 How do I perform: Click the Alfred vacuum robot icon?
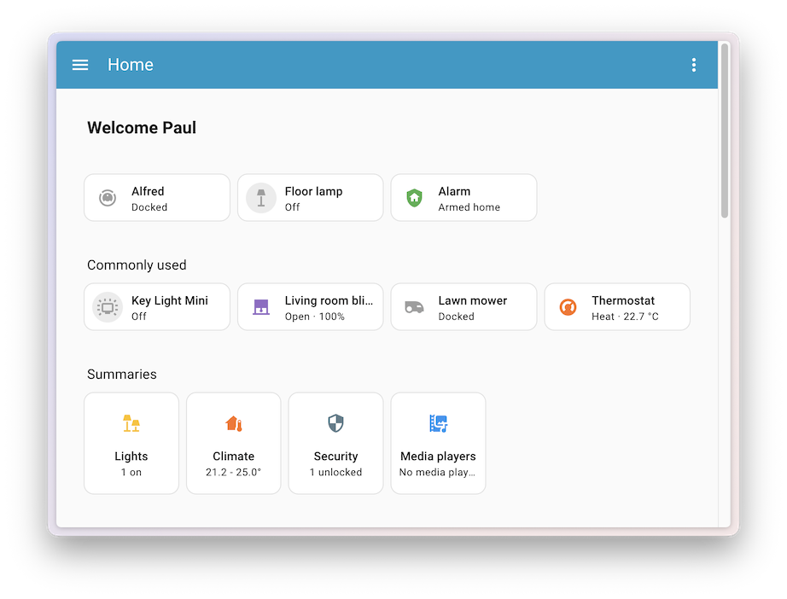click(x=107, y=197)
